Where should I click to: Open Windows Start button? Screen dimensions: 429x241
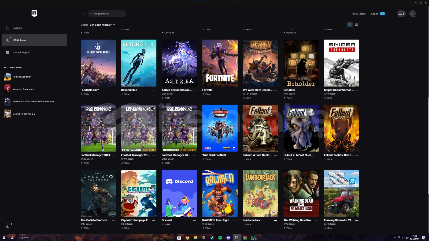[x=4, y=238]
